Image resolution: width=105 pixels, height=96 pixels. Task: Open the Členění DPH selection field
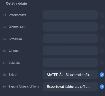pyautogui.click(x=70, y=27)
